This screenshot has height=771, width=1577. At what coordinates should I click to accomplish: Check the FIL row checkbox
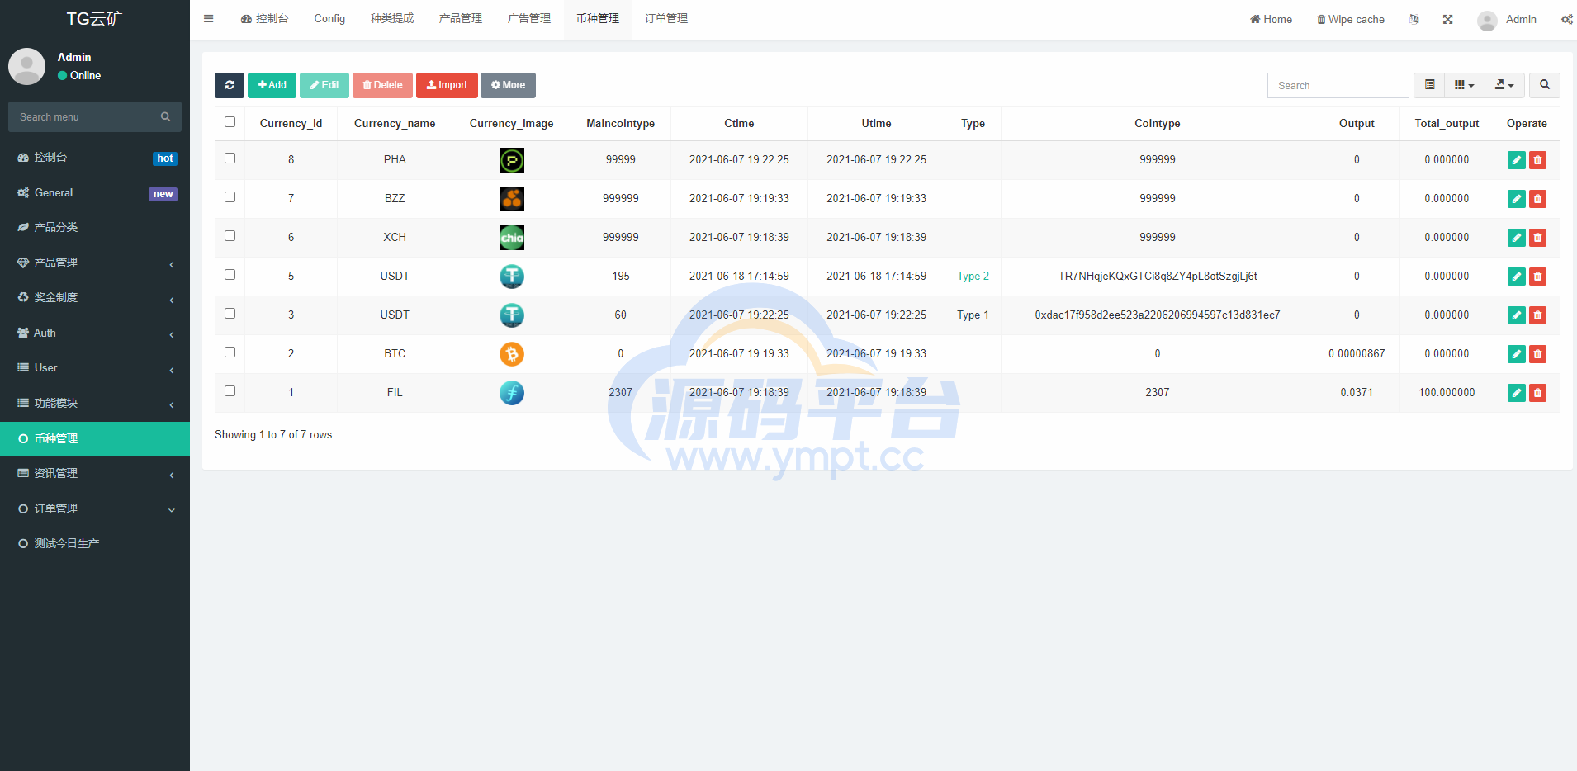[230, 391]
